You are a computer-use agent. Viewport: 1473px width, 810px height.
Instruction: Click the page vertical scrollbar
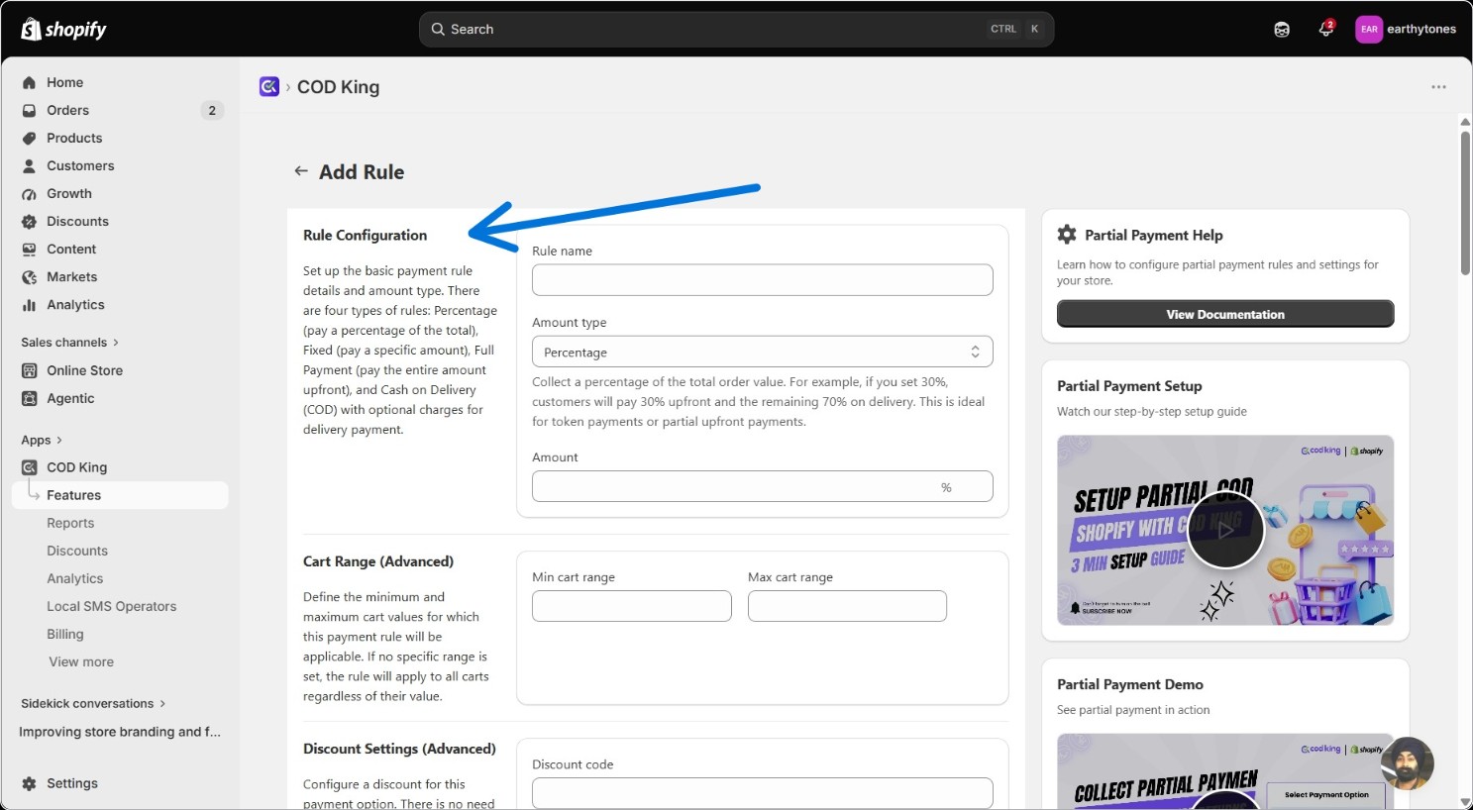[x=1465, y=203]
